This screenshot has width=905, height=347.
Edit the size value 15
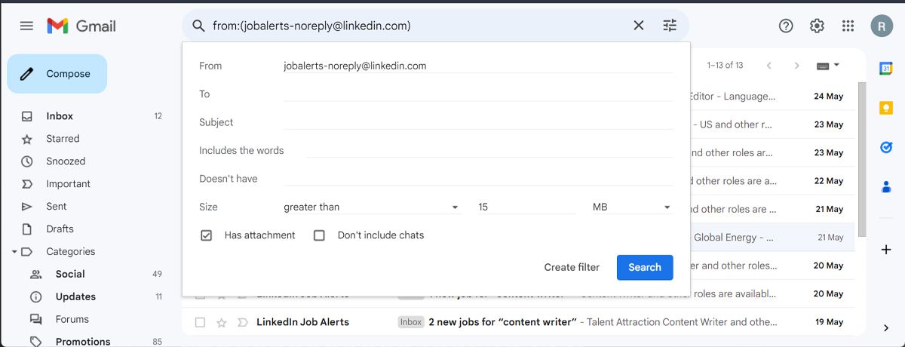pos(526,207)
